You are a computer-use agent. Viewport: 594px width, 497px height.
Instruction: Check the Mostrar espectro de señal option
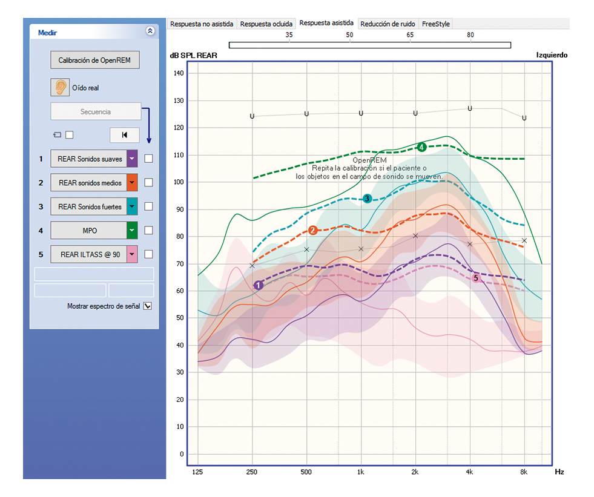[147, 306]
